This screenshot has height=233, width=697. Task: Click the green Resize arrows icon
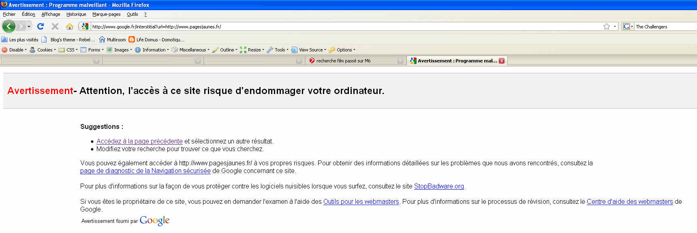(x=243, y=50)
